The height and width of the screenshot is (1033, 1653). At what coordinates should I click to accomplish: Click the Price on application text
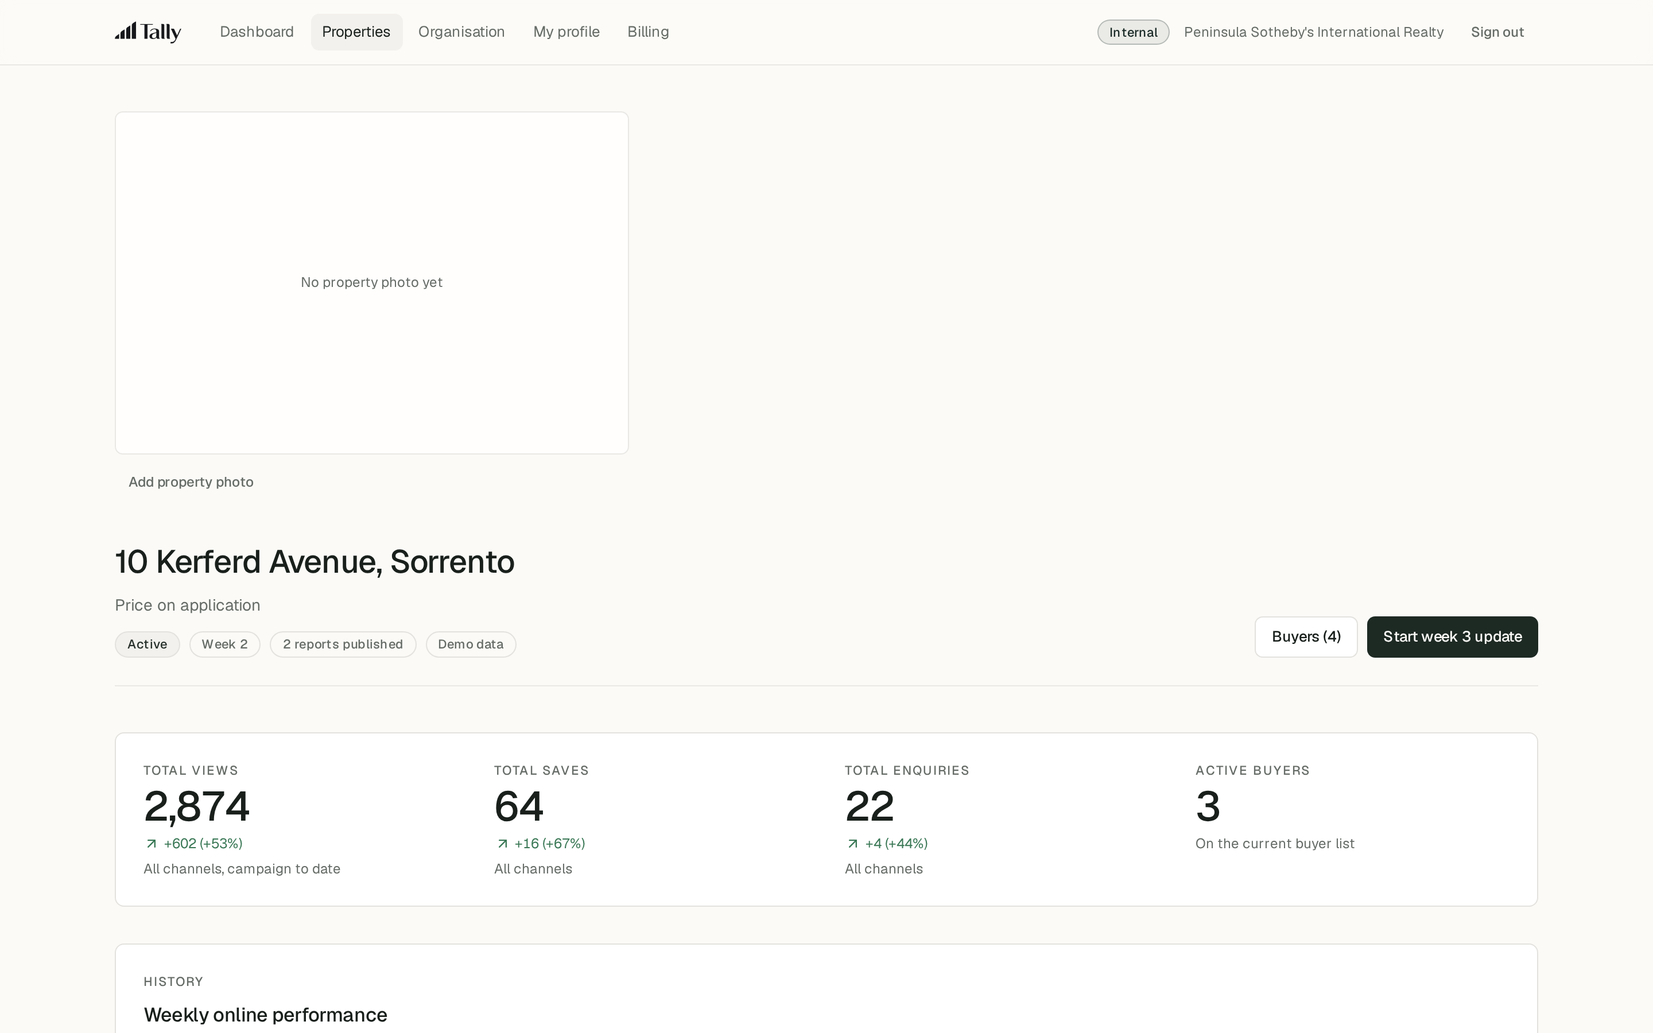pos(188,605)
